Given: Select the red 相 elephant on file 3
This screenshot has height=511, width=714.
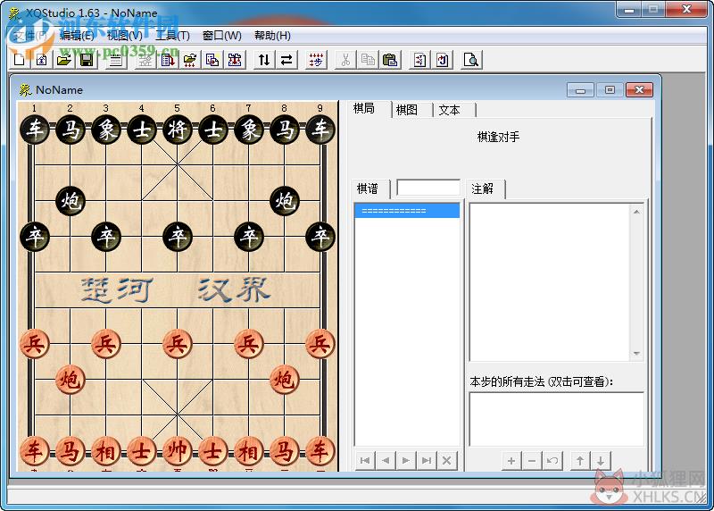Looking at the screenshot, I should (105, 450).
